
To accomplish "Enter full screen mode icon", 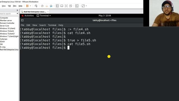I will 66,6.
